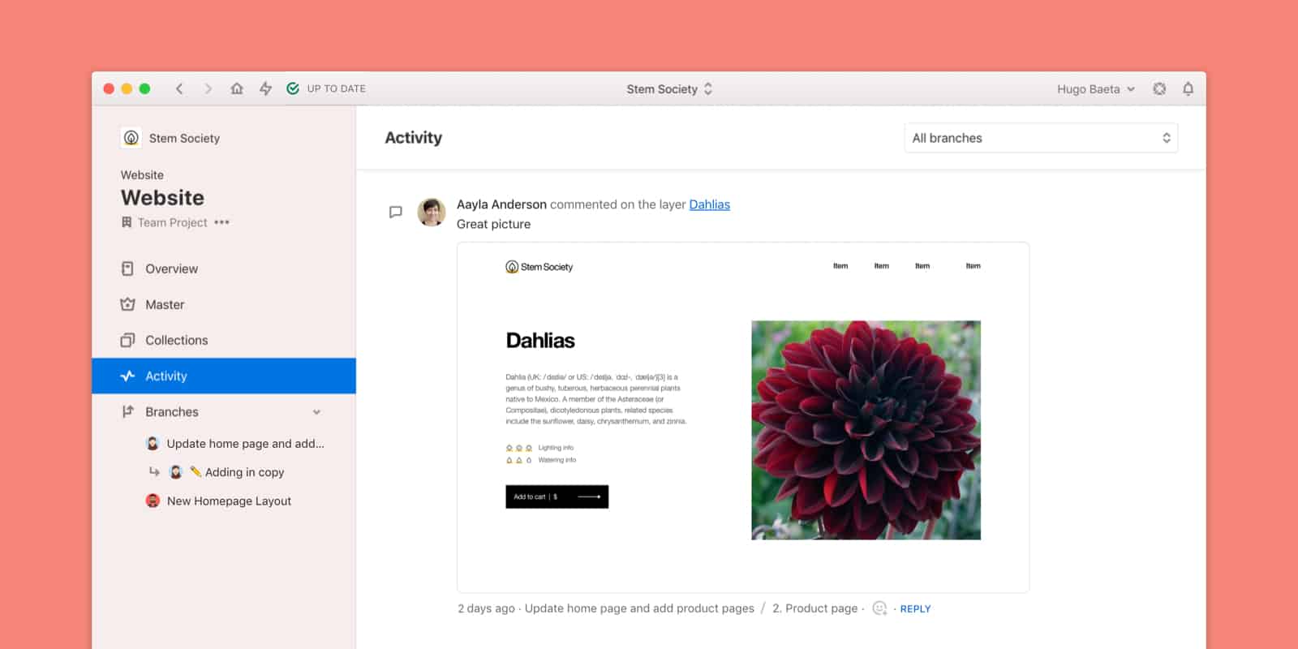Click the Branches fork icon
Screen dimensions: 1298x649
tap(127, 411)
